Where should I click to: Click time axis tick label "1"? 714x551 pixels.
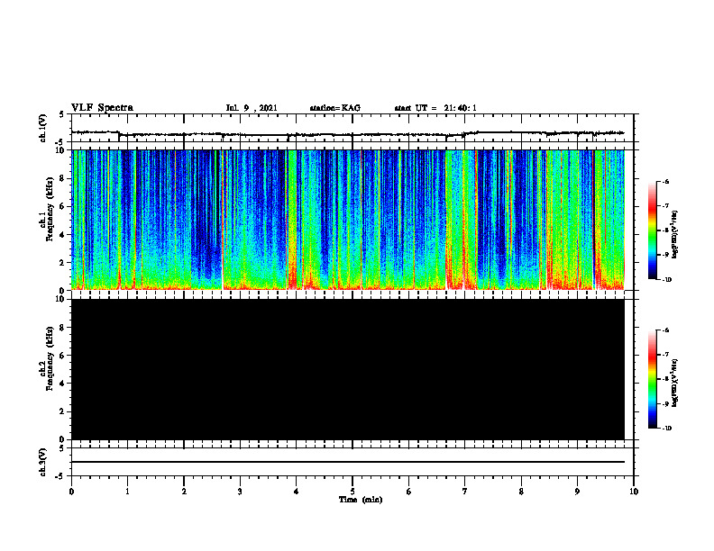pyautogui.click(x=127, y=492)
